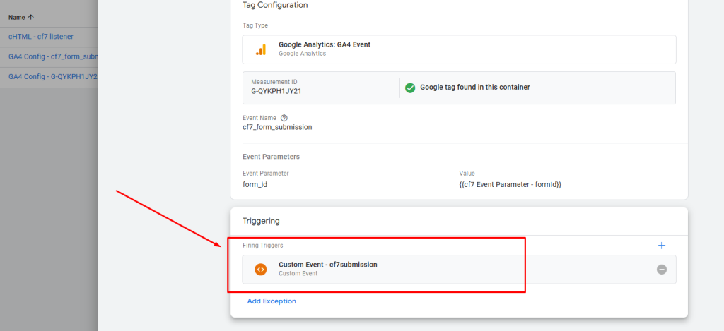Screen dimensions: 724x331
Task: Click the Event Parameters section label
Action: pyautogui.click(x=271, y=157)
